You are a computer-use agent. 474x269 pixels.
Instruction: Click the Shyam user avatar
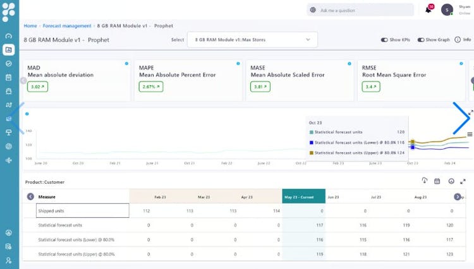pyautogui.click(x=447, y=9)
